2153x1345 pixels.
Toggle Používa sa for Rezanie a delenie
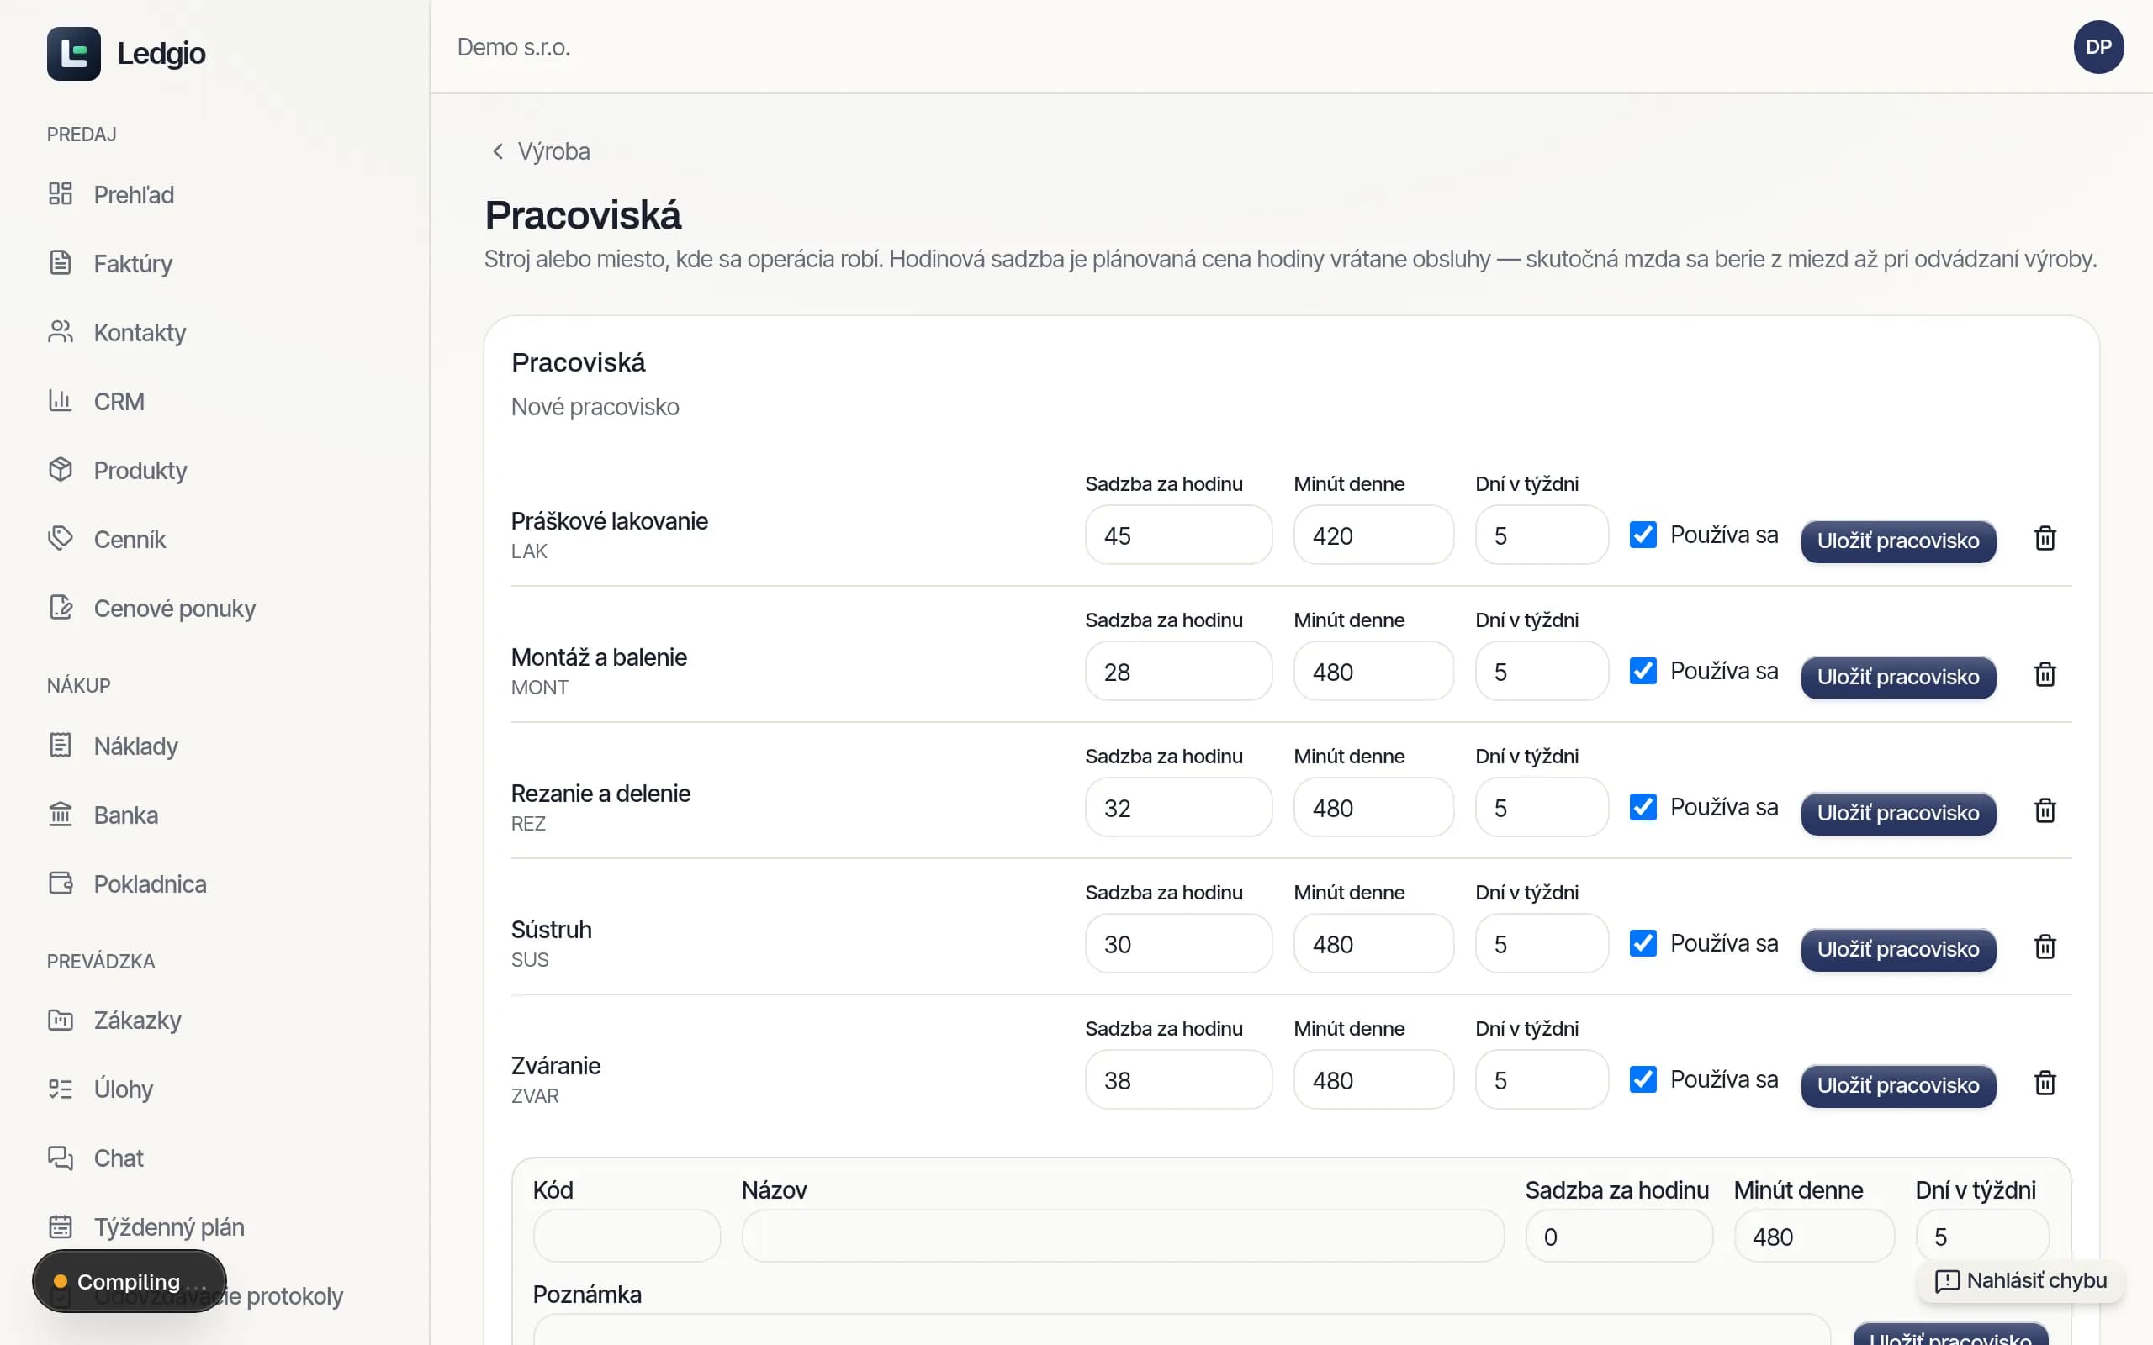[x=1643, y=807]
